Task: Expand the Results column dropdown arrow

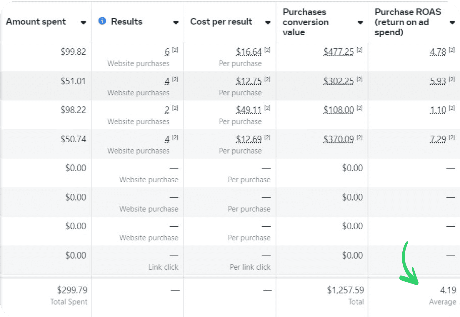Action: pyautogui.click(x=176, y=22)
